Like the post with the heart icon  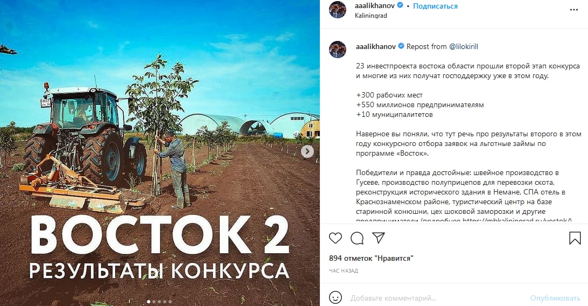pos(335,238)
